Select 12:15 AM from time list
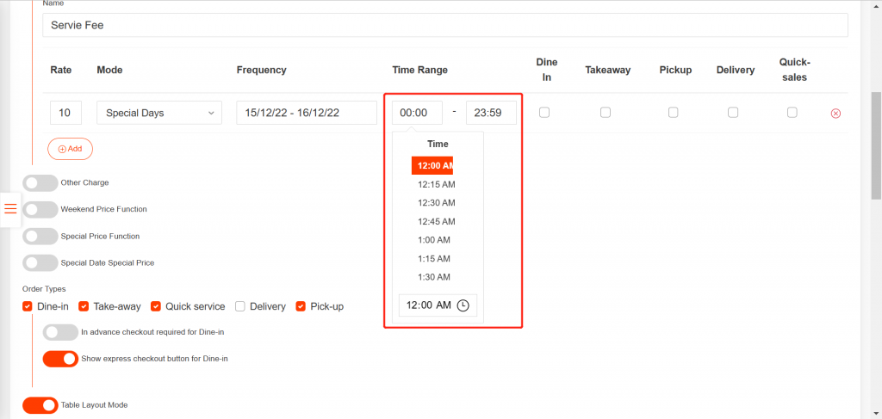 click(436, 184)
